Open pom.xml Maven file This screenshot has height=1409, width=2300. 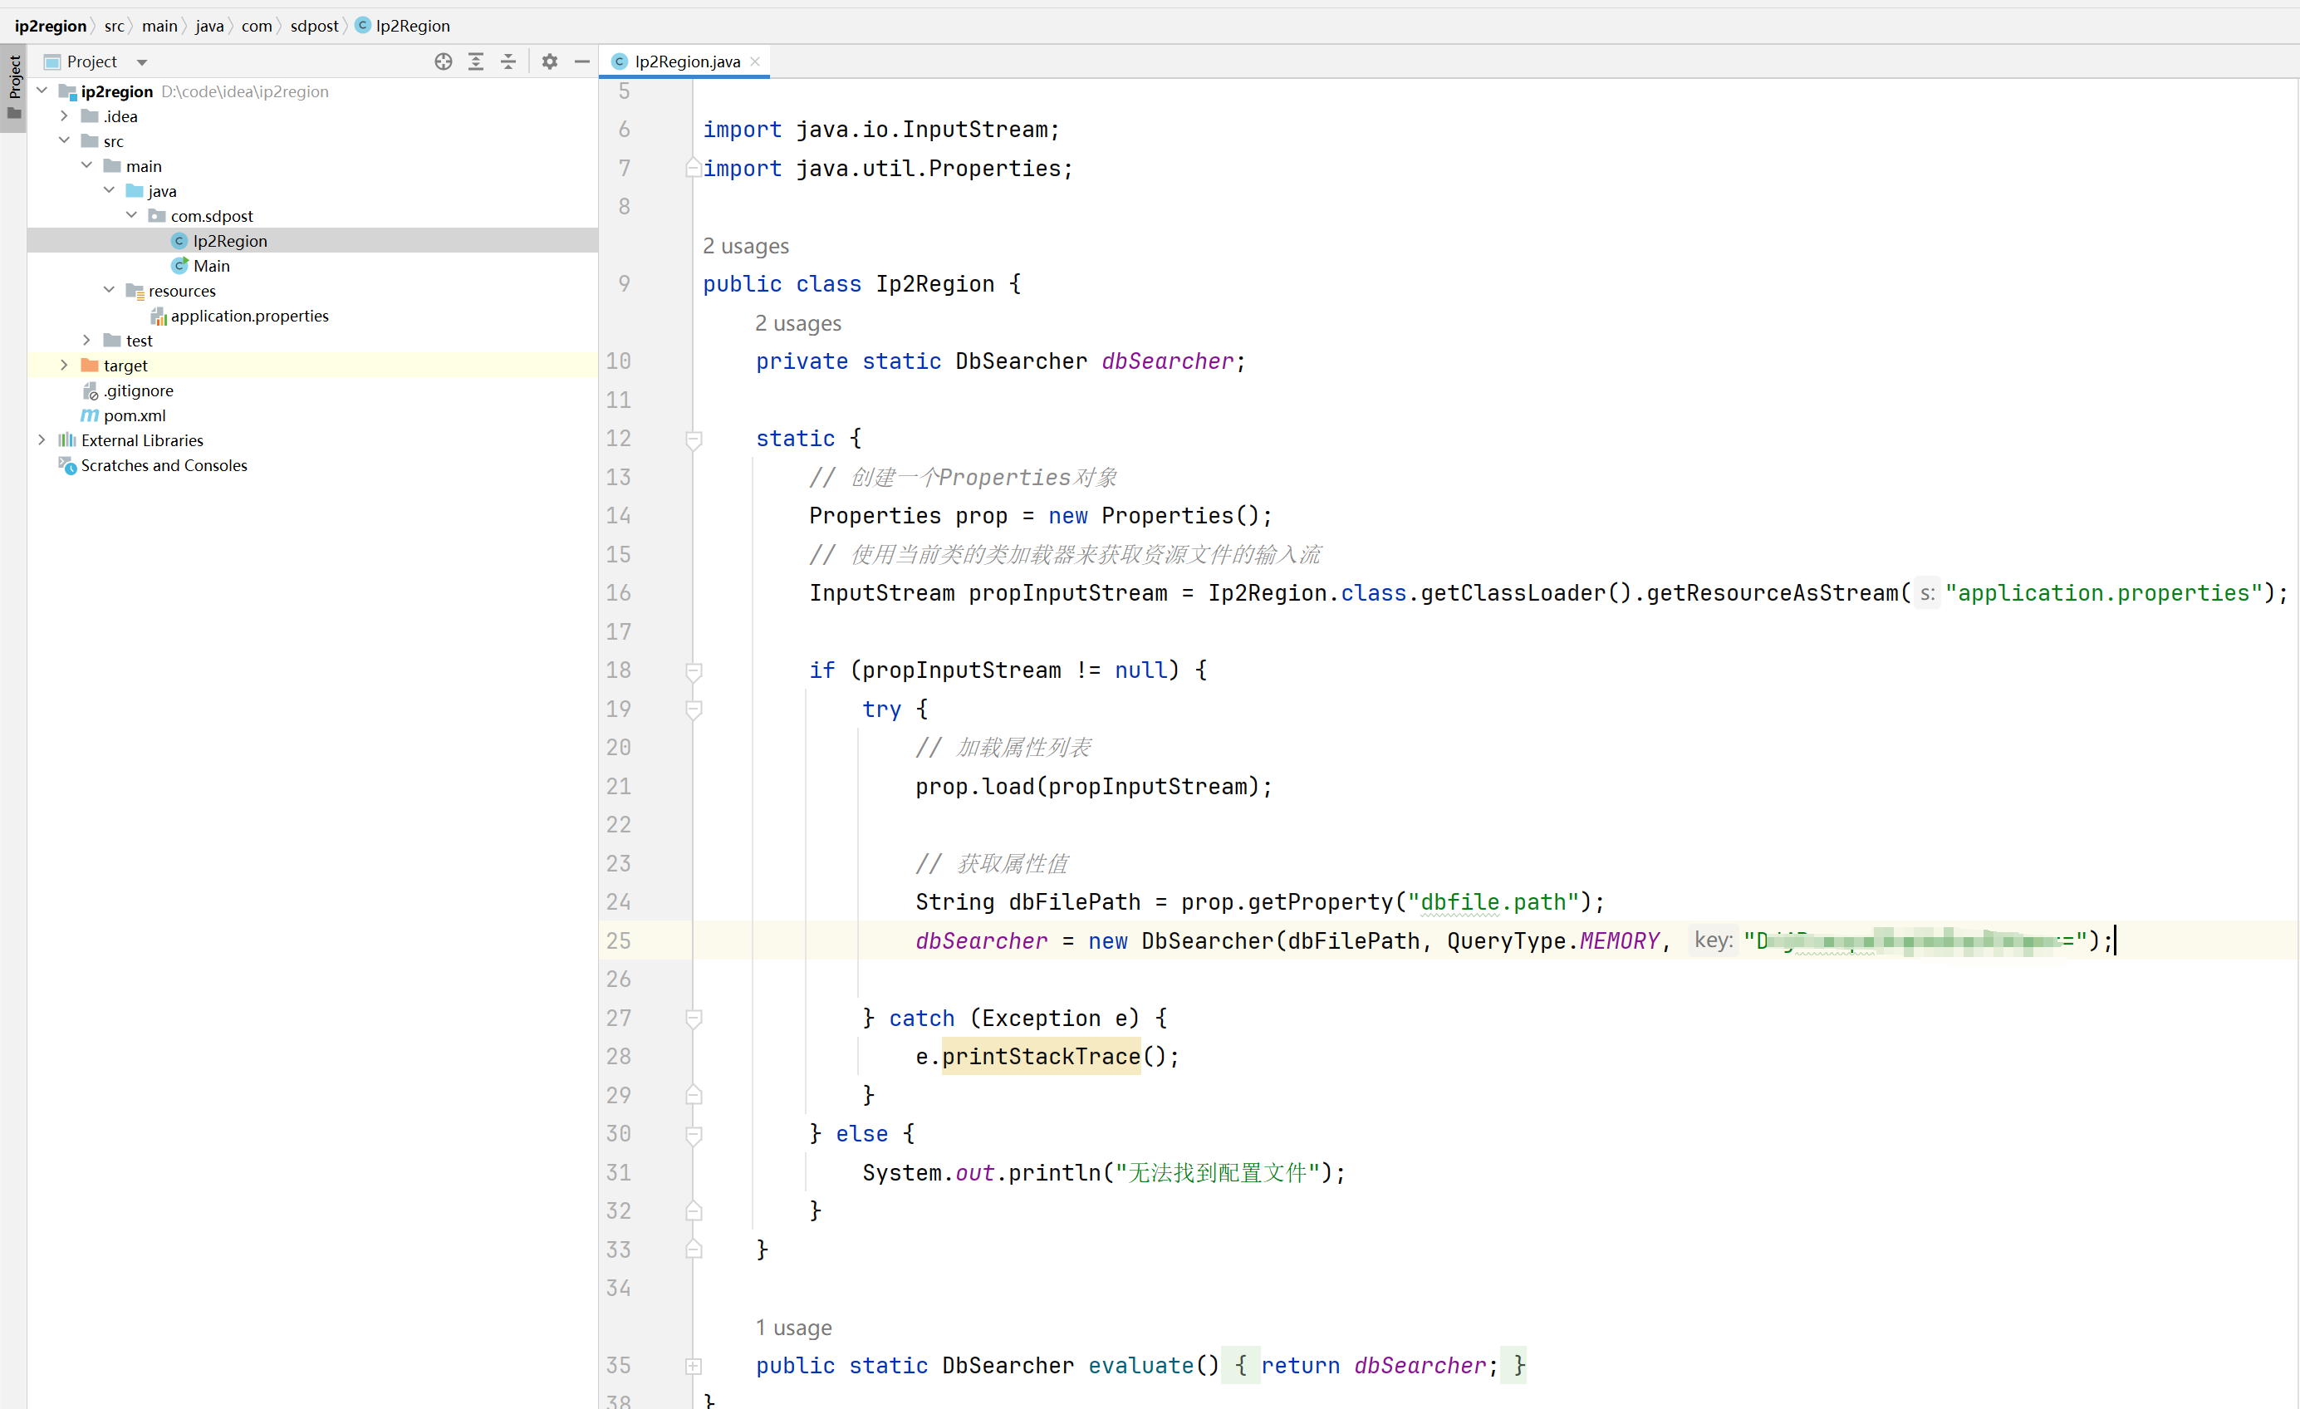point(135,415)
